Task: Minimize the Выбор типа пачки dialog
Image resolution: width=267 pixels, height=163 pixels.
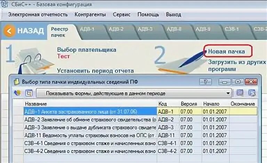Action: point(225,82)
